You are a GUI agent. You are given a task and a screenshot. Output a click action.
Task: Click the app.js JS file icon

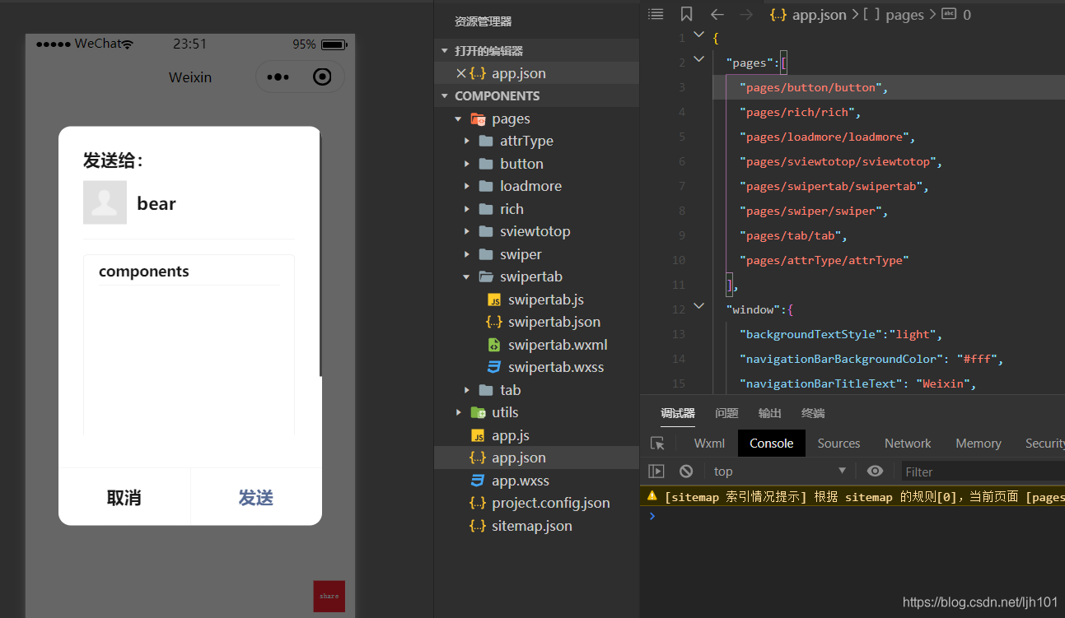click(x=478, y=435)
